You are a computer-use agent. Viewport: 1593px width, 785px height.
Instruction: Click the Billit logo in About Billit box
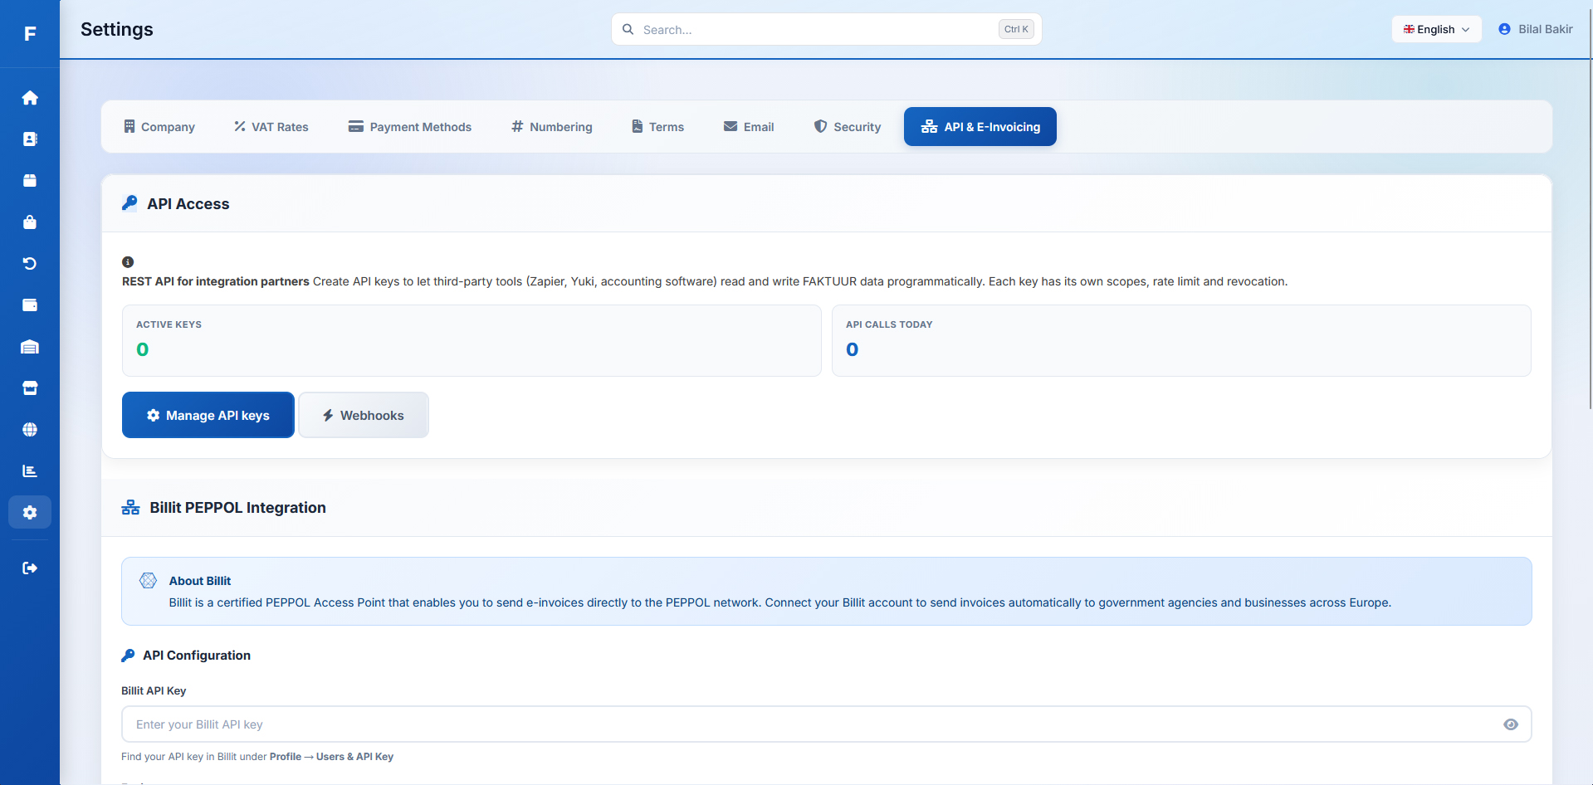[x=148, y=581]
